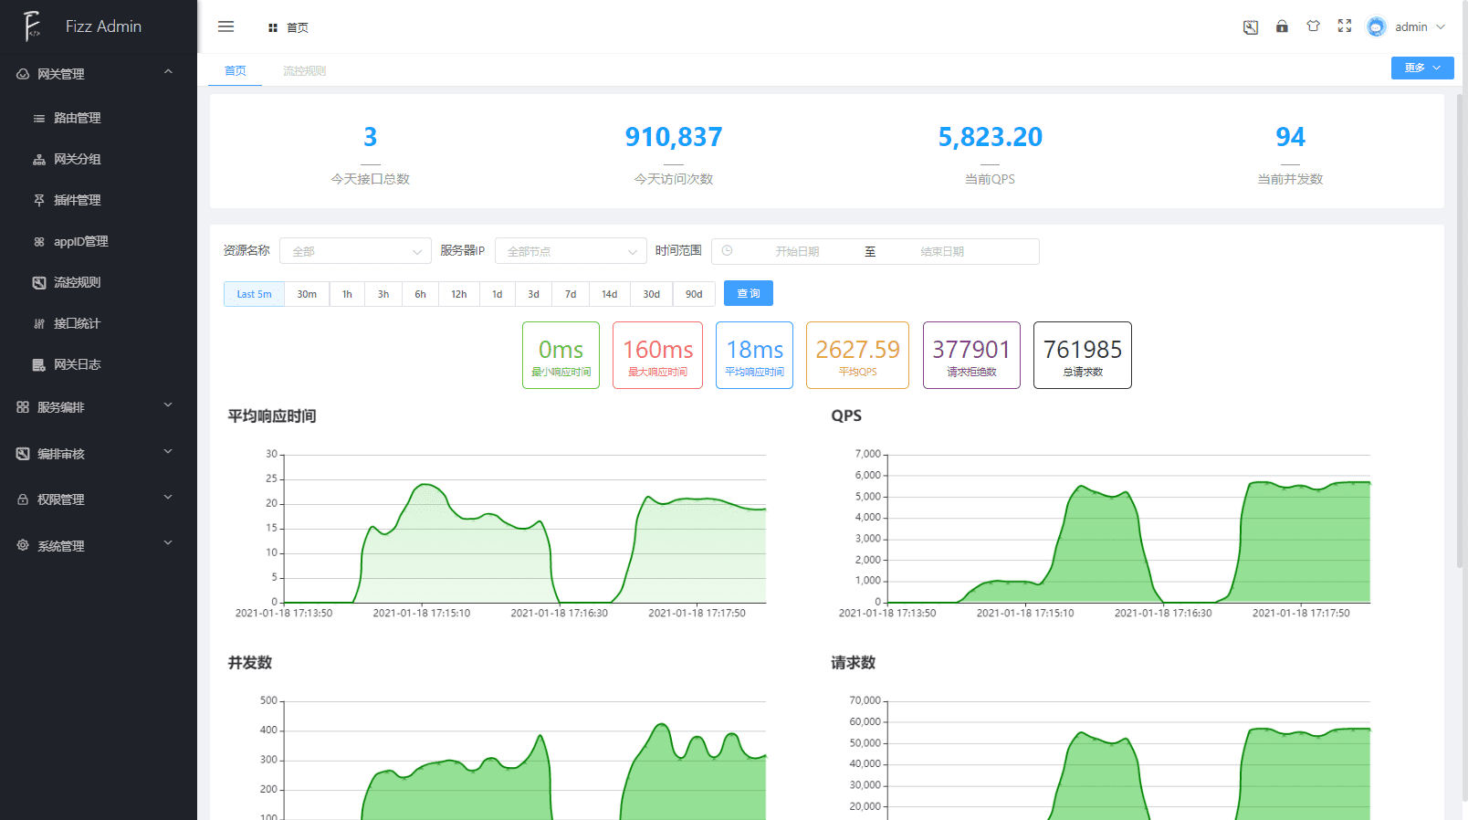Expand the 编排审核 menu chevron
The width and height of the screenshot is (1468, 820).
pyautogui.click(x=168, y=452)
